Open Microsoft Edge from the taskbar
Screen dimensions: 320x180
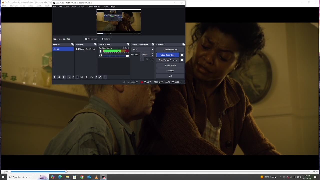point(60,177)
